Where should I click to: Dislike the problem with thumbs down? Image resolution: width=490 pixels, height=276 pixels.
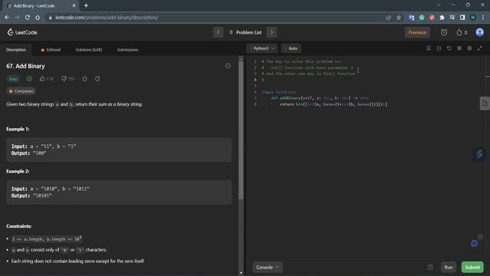[68, 79]
